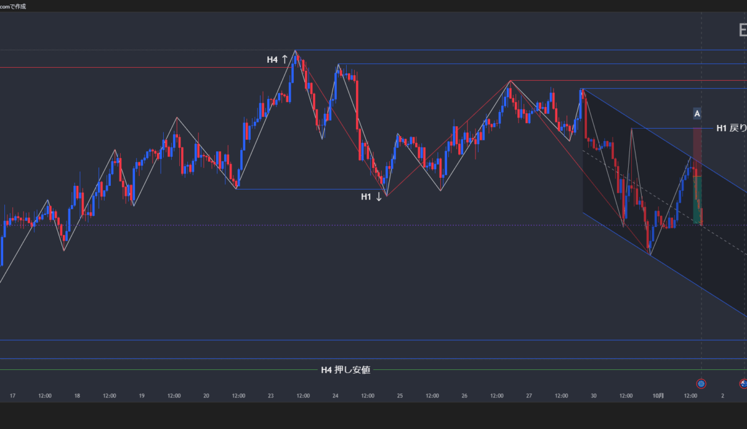Click the EU flag economic event icon

(x=701, y=384)
